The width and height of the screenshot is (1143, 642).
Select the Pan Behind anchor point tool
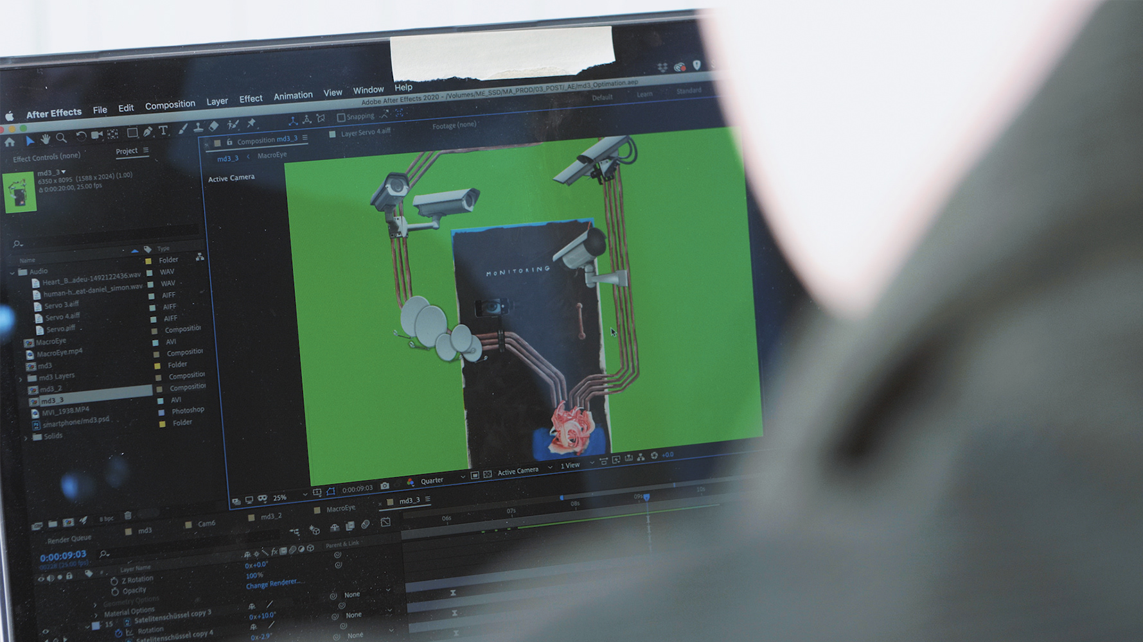(113, 134)
